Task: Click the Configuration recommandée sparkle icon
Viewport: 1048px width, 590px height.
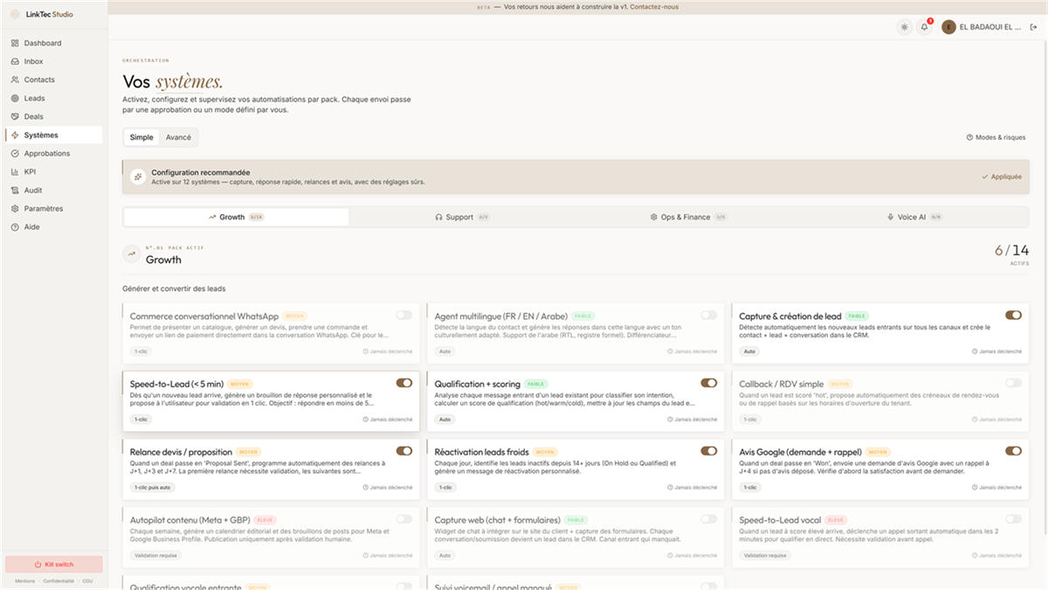Action: pyautogui.click(x=137, y=177)
